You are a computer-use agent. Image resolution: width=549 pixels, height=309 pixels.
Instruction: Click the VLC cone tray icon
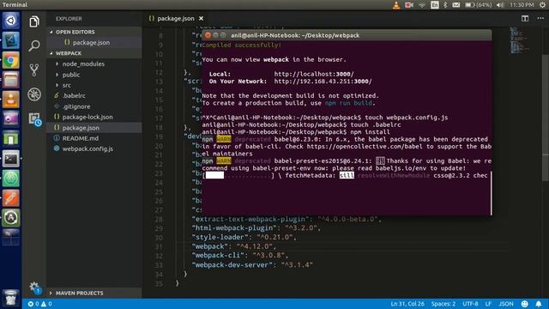coord(396,5)
